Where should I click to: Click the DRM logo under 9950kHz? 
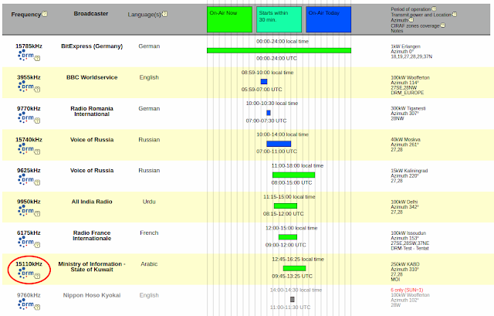click(25, 211)
